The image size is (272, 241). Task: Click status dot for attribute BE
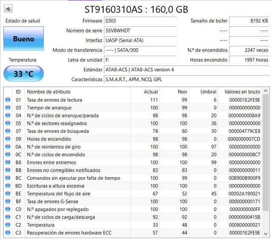pyautogui.click(x=8, y=194)
